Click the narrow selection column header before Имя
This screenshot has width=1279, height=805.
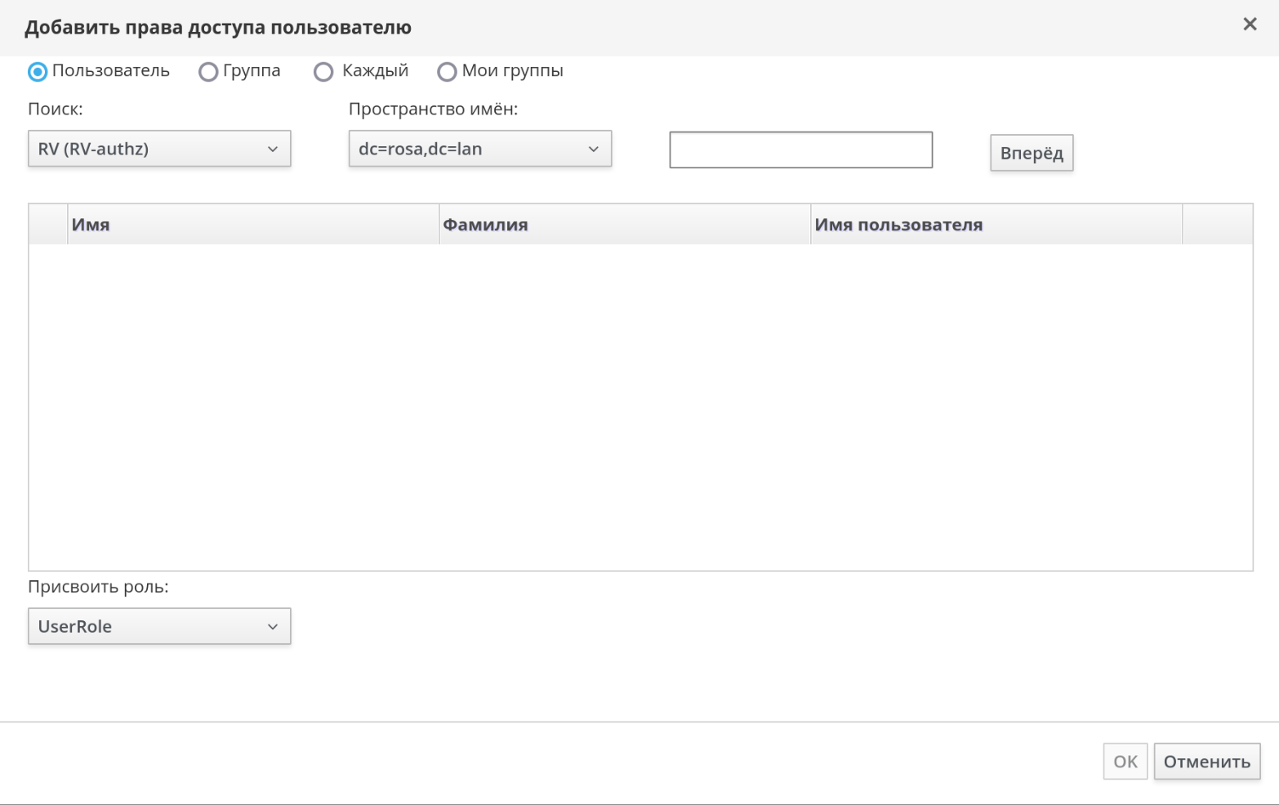(x=48, y=225)
